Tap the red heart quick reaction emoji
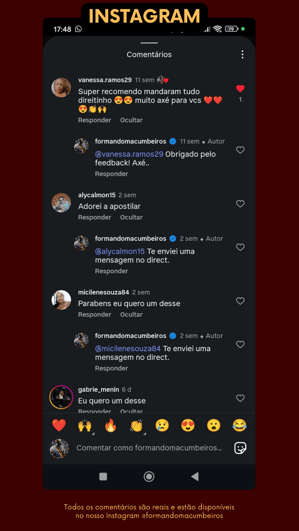 point(59,425)
